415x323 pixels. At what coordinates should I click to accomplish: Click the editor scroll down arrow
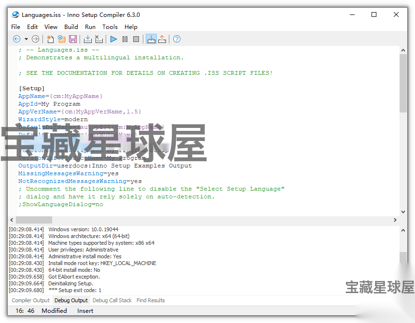tap(403, 212)
